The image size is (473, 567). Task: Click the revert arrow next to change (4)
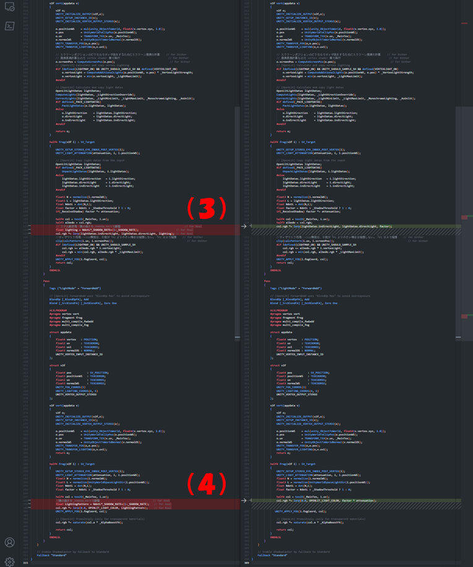coord(244,501)
